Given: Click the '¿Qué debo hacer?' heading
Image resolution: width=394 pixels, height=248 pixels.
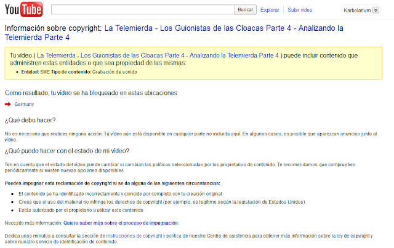Looking at the screenshot, I should pos(30,120).
